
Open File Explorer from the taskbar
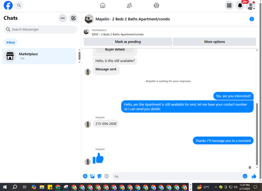[42, 187]
